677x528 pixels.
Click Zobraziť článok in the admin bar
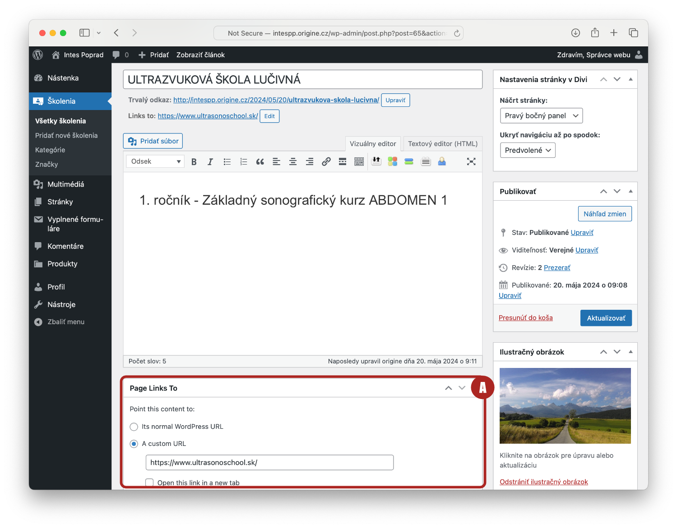click(x=200, y=55)
